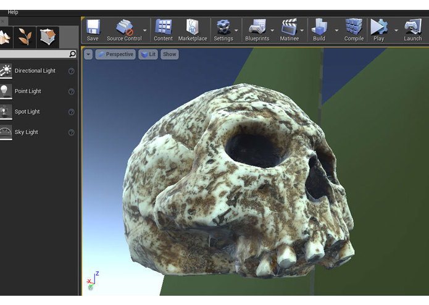Expand the Source Control dropdown arrow
The width and height of the screenshot is (429, 305).
click(x=145, y=30)
